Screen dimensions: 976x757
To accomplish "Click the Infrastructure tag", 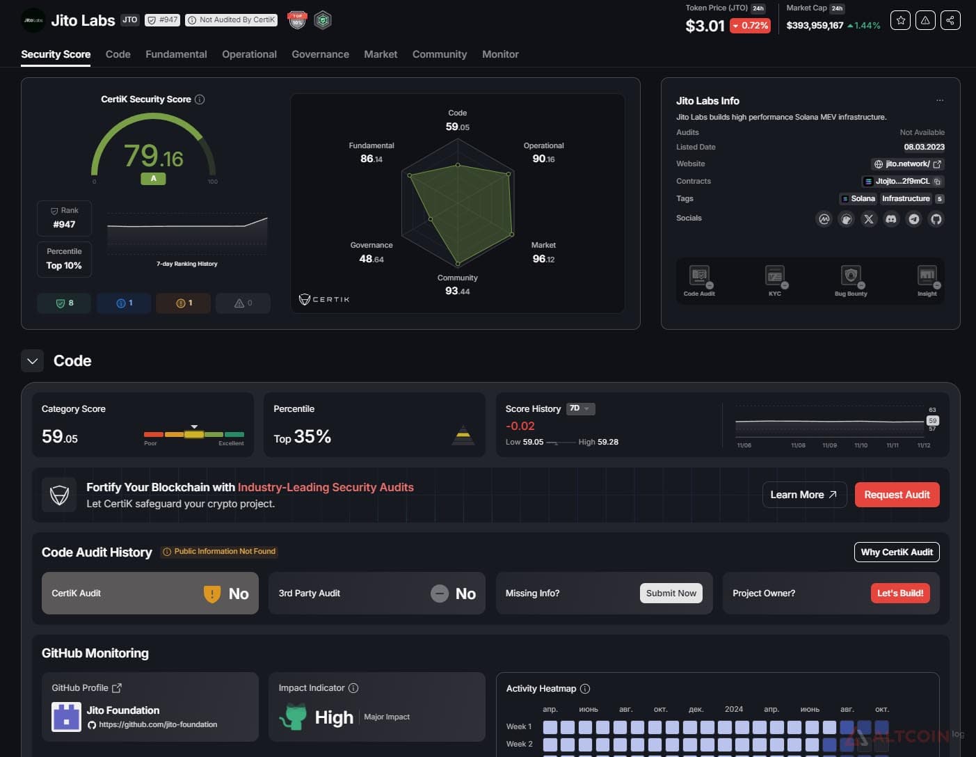I will (906, 199).
